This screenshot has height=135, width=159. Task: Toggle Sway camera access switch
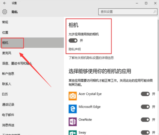click(x=145, y=132)
